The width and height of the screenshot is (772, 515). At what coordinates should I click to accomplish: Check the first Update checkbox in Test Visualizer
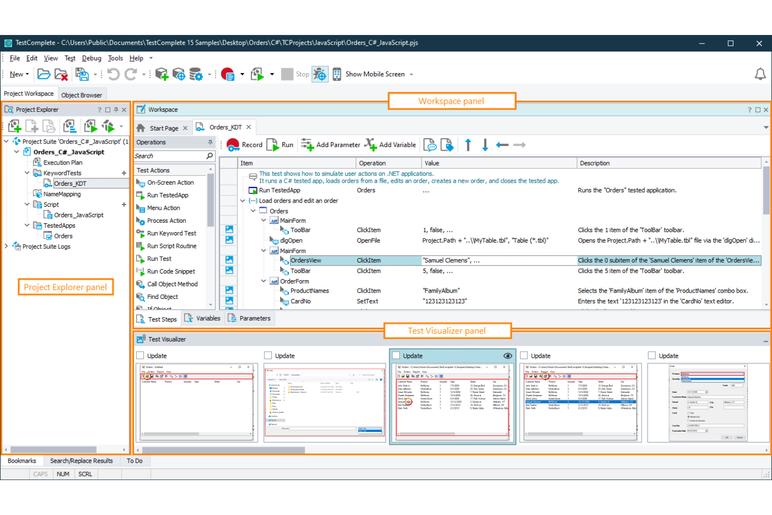coord(140,355)
